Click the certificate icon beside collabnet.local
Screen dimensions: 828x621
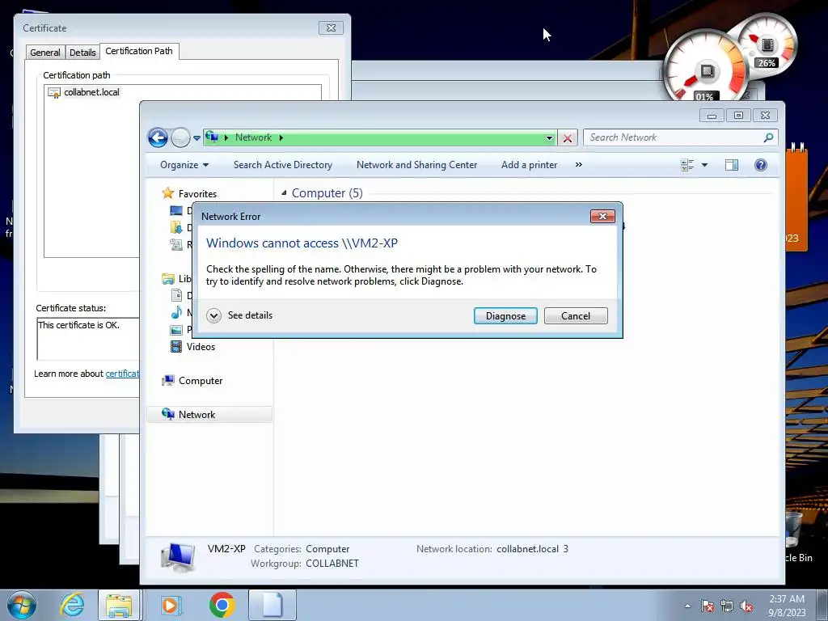click(54, 93)
